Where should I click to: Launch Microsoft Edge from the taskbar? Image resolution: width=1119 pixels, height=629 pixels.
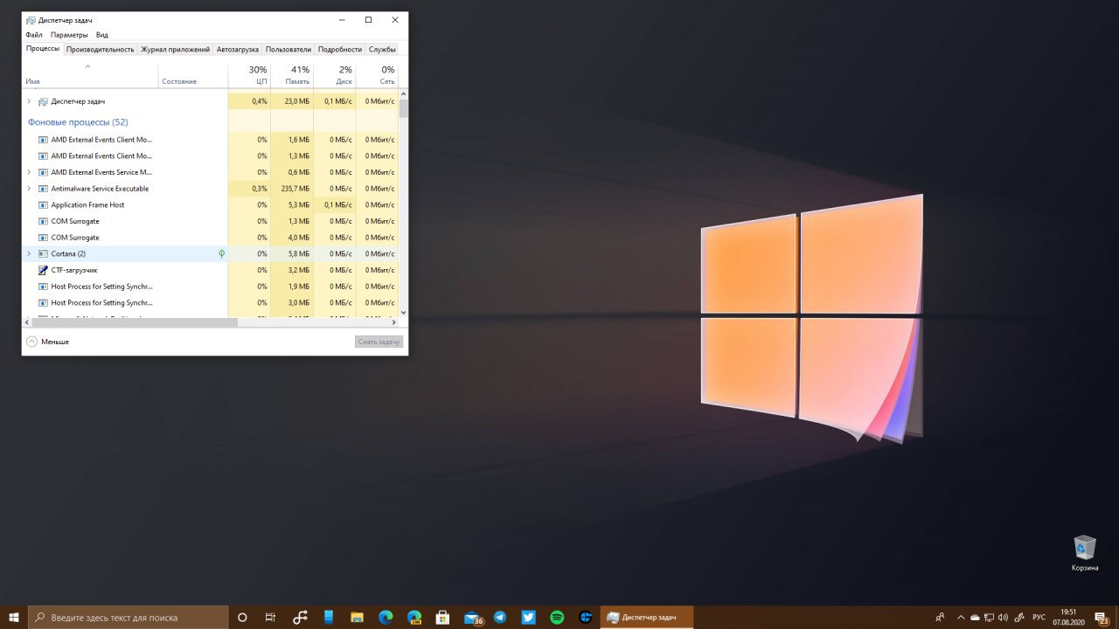(x=386, y=617)
